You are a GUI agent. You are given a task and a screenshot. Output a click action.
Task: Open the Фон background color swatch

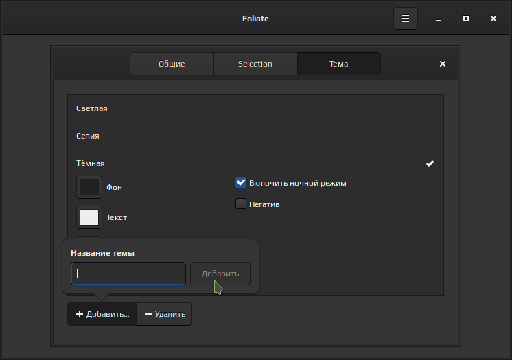point(89,187)
